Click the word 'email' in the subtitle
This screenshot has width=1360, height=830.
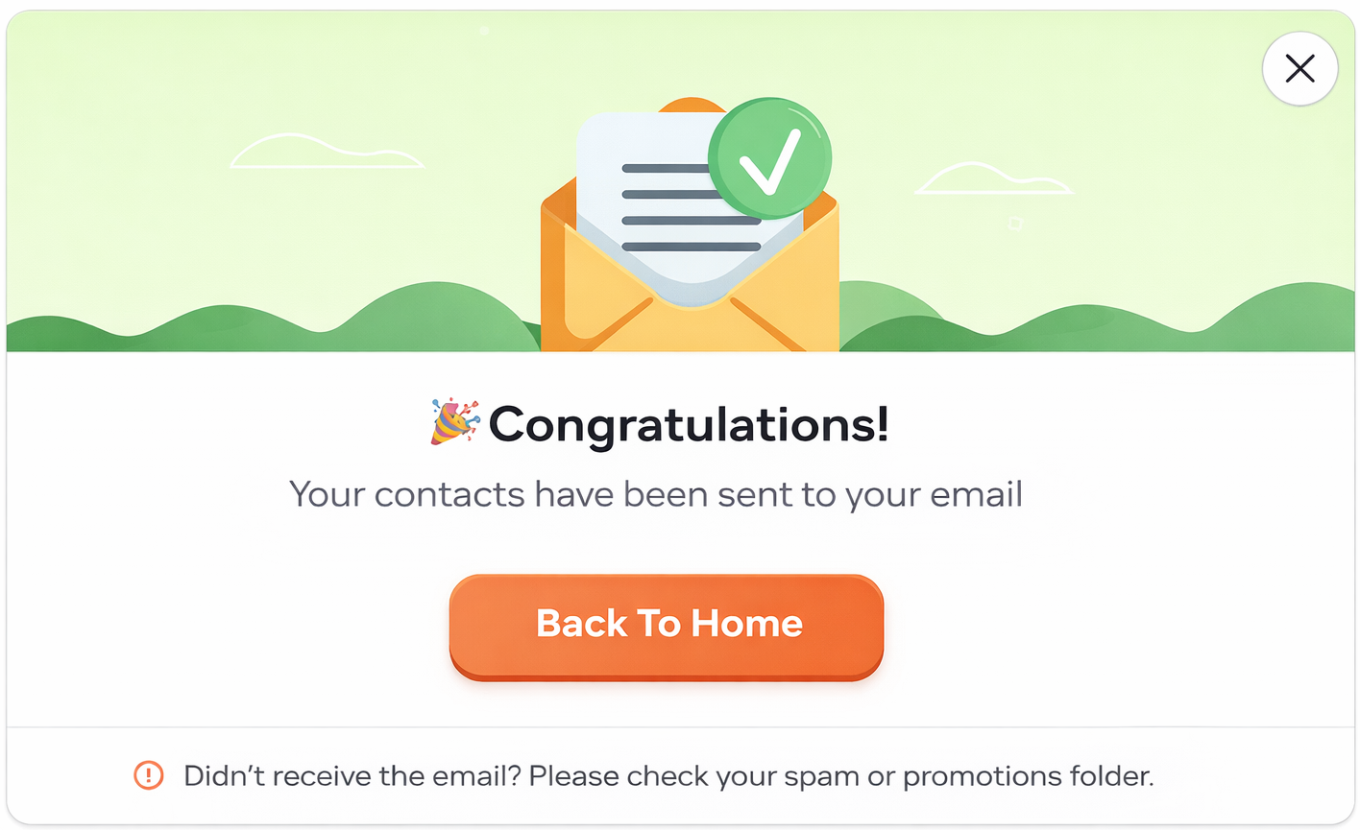point(976,494)
